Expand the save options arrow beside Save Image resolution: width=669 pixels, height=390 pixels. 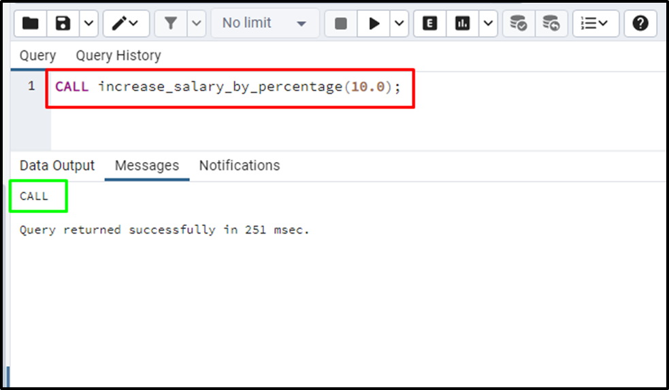pyautogui.click(x=88, y=23)
